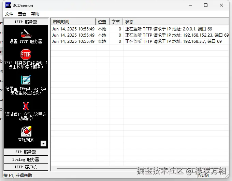Sort by the 位置 column header
Screen dimensions: 232x181
pos(103,22)
